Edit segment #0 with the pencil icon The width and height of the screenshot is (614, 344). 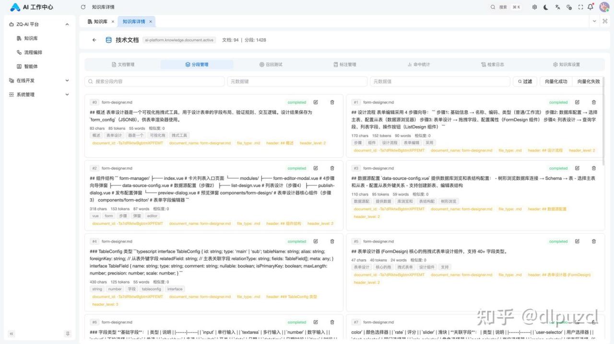click(x=316, y=102)
